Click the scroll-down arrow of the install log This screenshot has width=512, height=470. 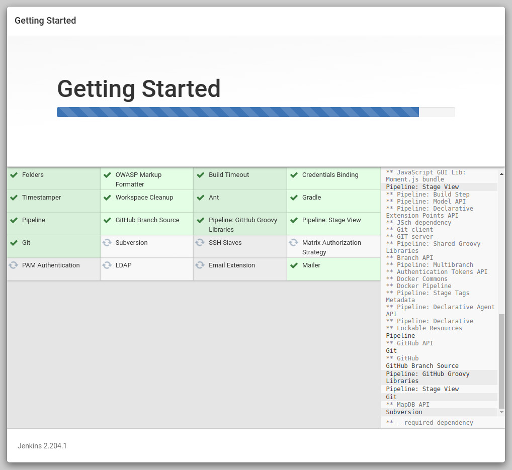(501, 412)
